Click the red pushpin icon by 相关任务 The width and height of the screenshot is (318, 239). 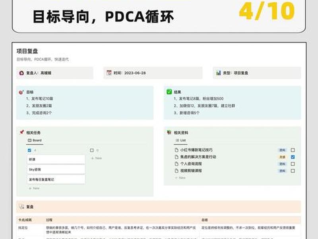click(21, 132)
